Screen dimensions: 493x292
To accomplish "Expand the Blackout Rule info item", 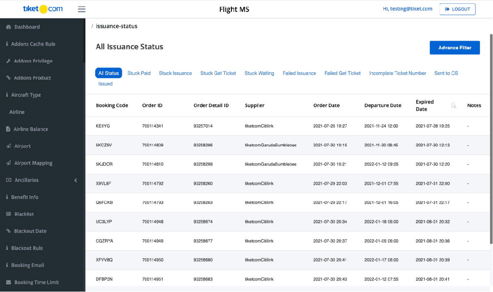I will click(7, 248).
